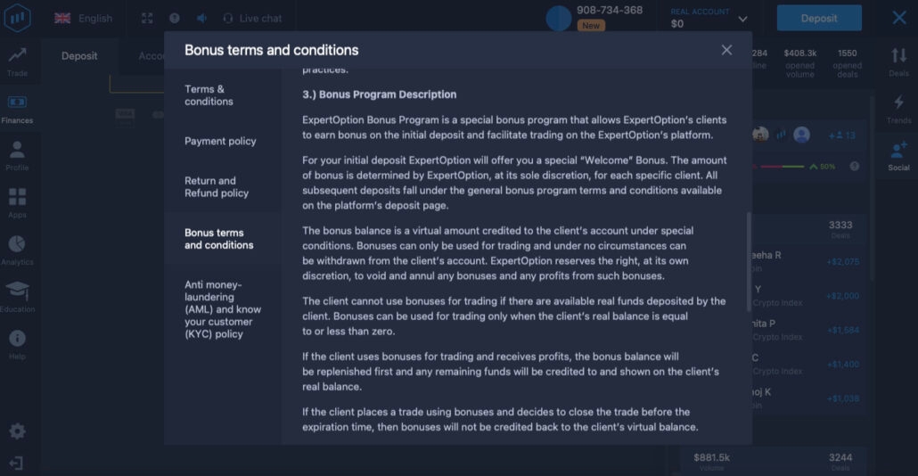This screenshot has width=918, height=476.
Task: Click the logout icon at sidebar bottom
Action: (15, 464)
